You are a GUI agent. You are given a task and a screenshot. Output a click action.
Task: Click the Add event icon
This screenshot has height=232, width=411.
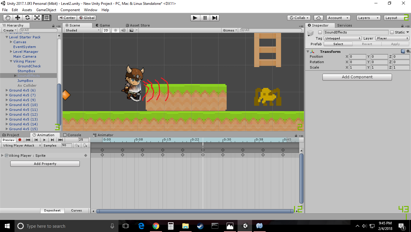86,145
